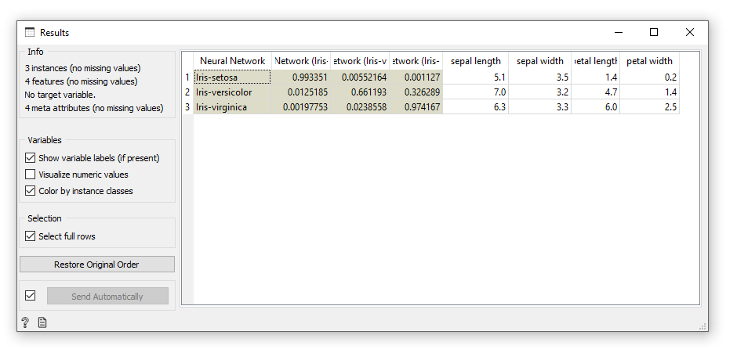Enable Visualize numeric values checkbox

(x=31, y=175)
